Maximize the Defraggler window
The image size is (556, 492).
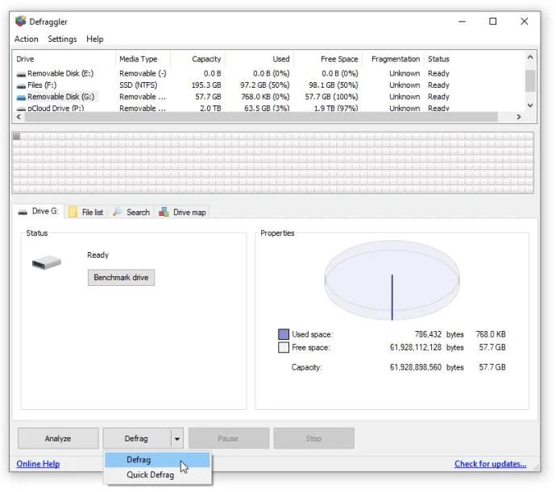pos(493,22)
